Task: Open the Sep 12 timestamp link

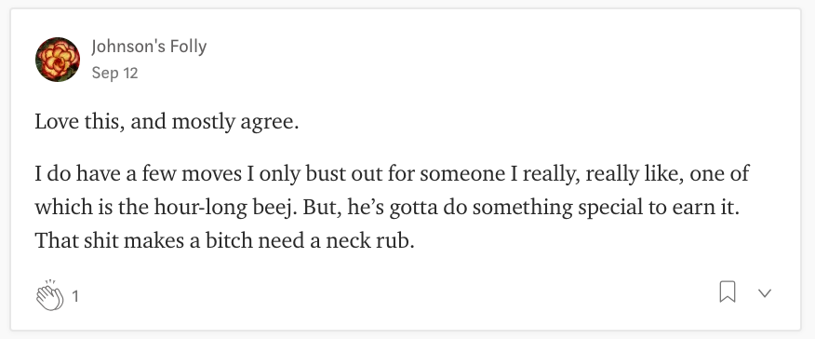Action: (x=114, y=73)
